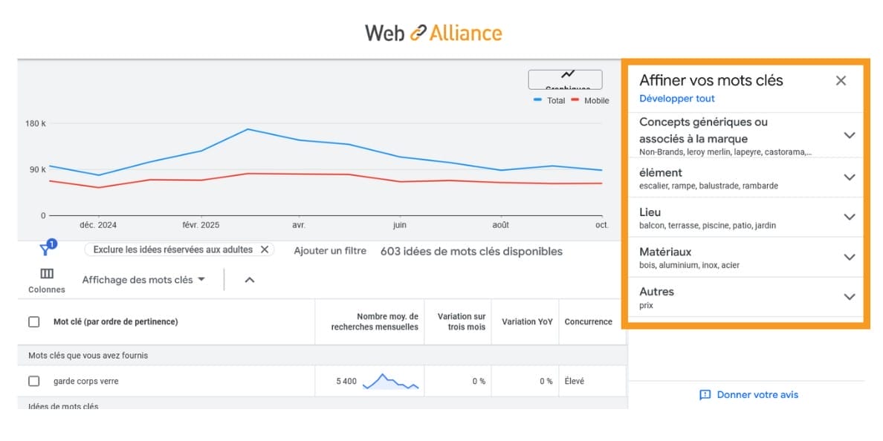Viewport: 883px width, 441px height.
Task: Expand the Matériaux refinement section
Action: click(849, 257)
